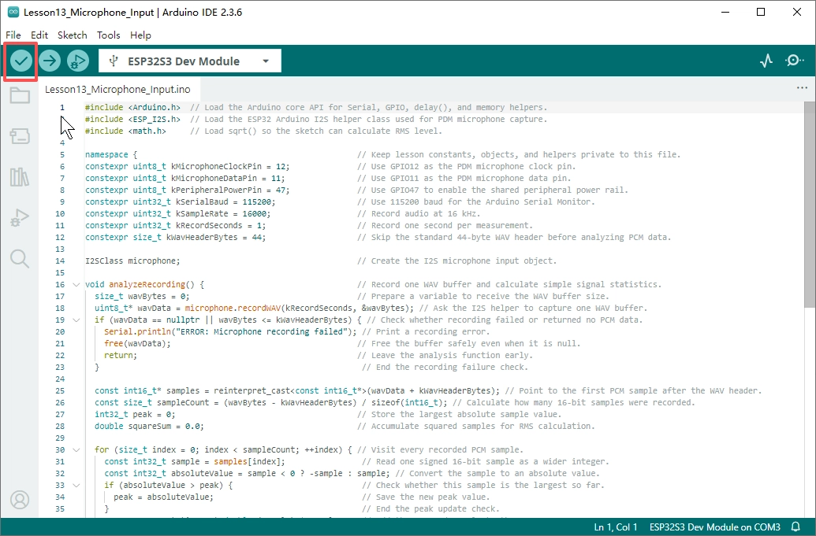Click the notifications bell in status bar
Image resolution: width=816 pixels, height=536 pixels.
coord(796,527)
